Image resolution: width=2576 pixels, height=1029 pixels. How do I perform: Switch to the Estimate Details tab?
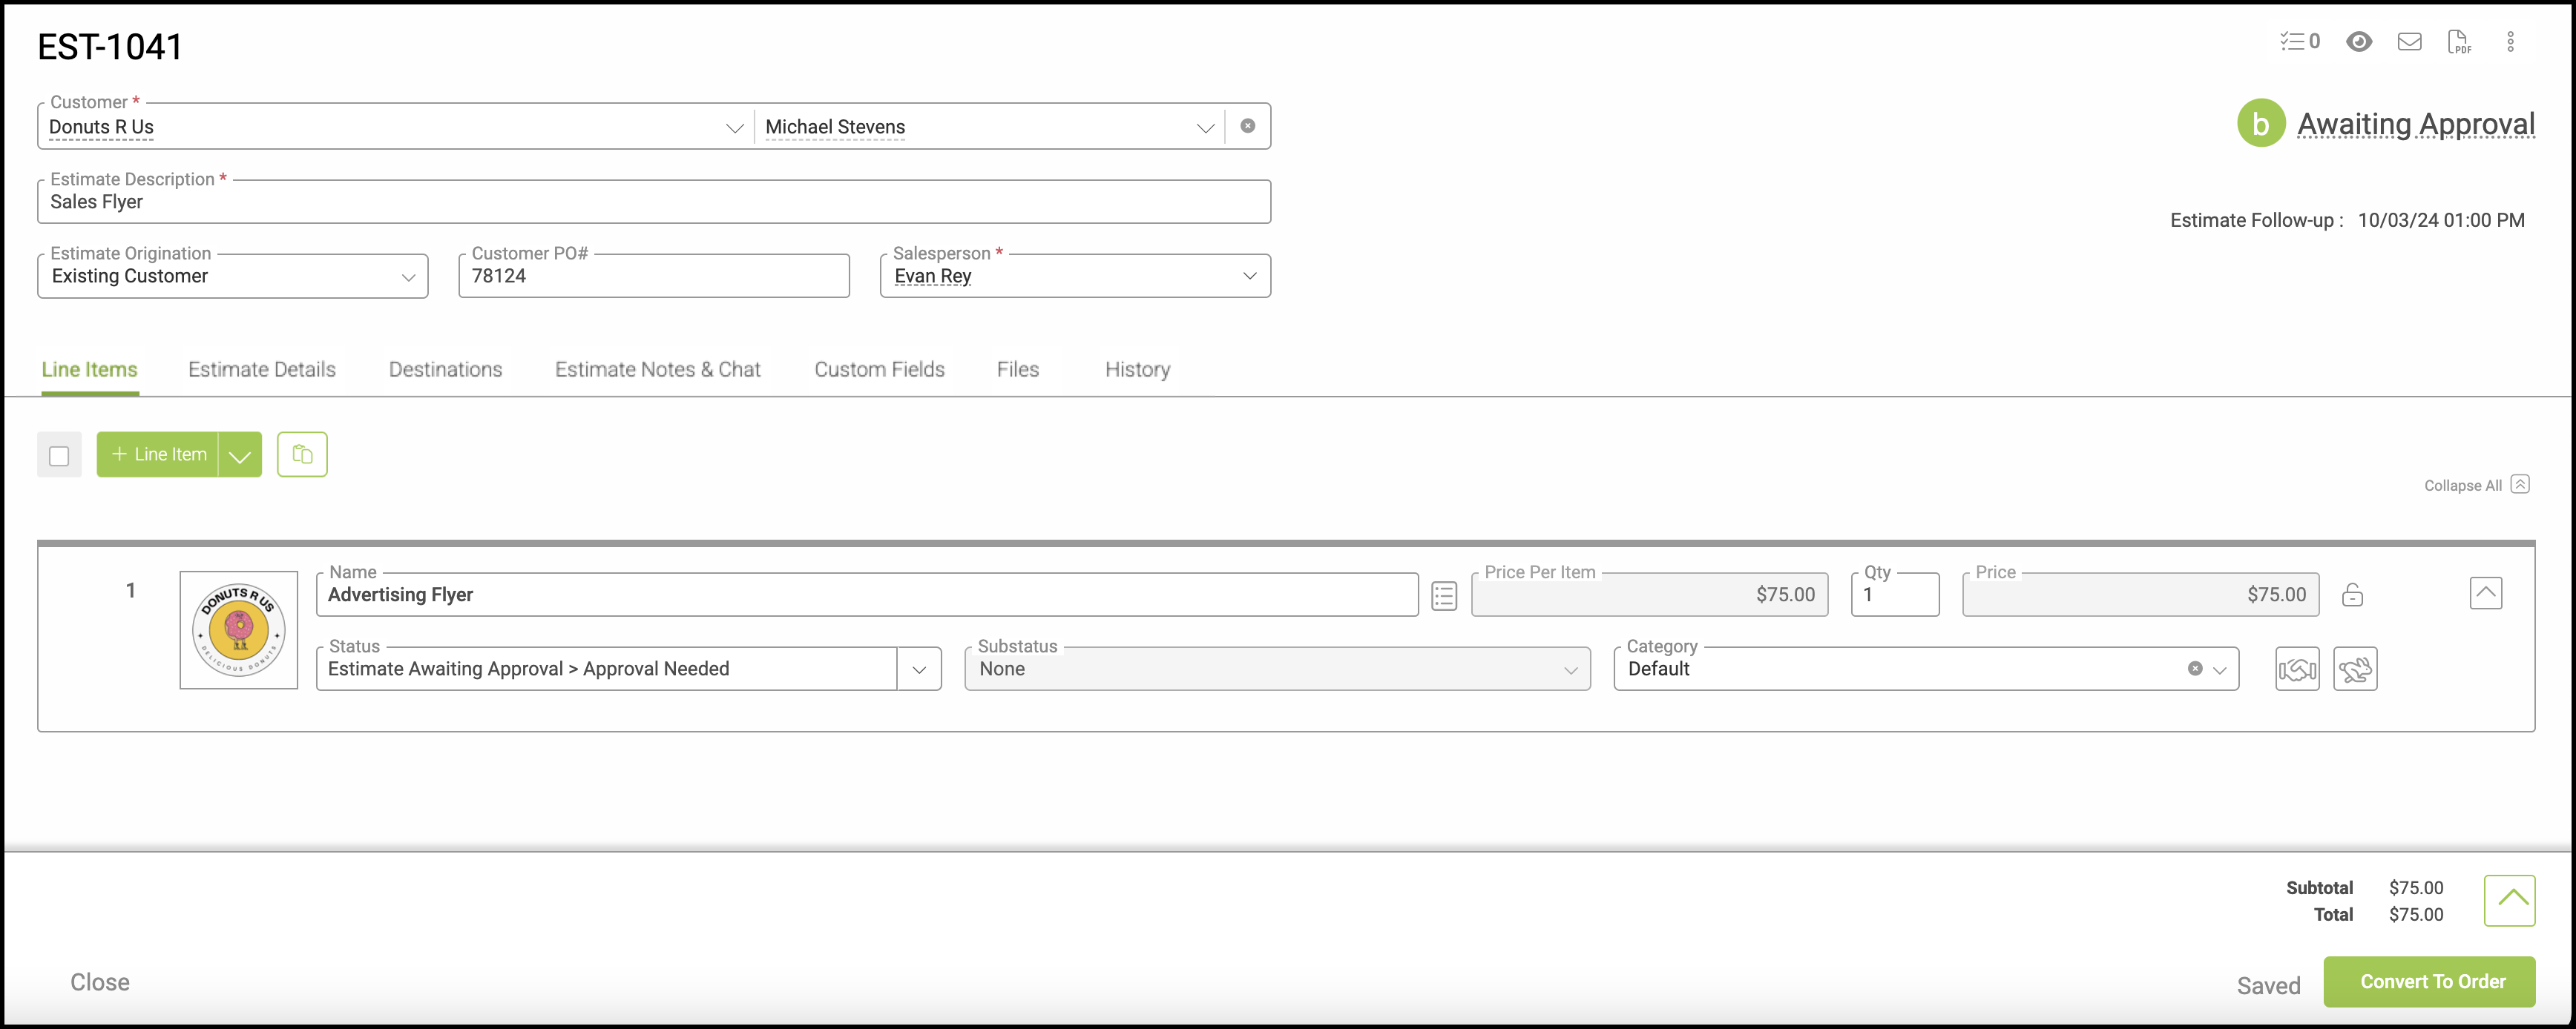(x=262, y=370)
